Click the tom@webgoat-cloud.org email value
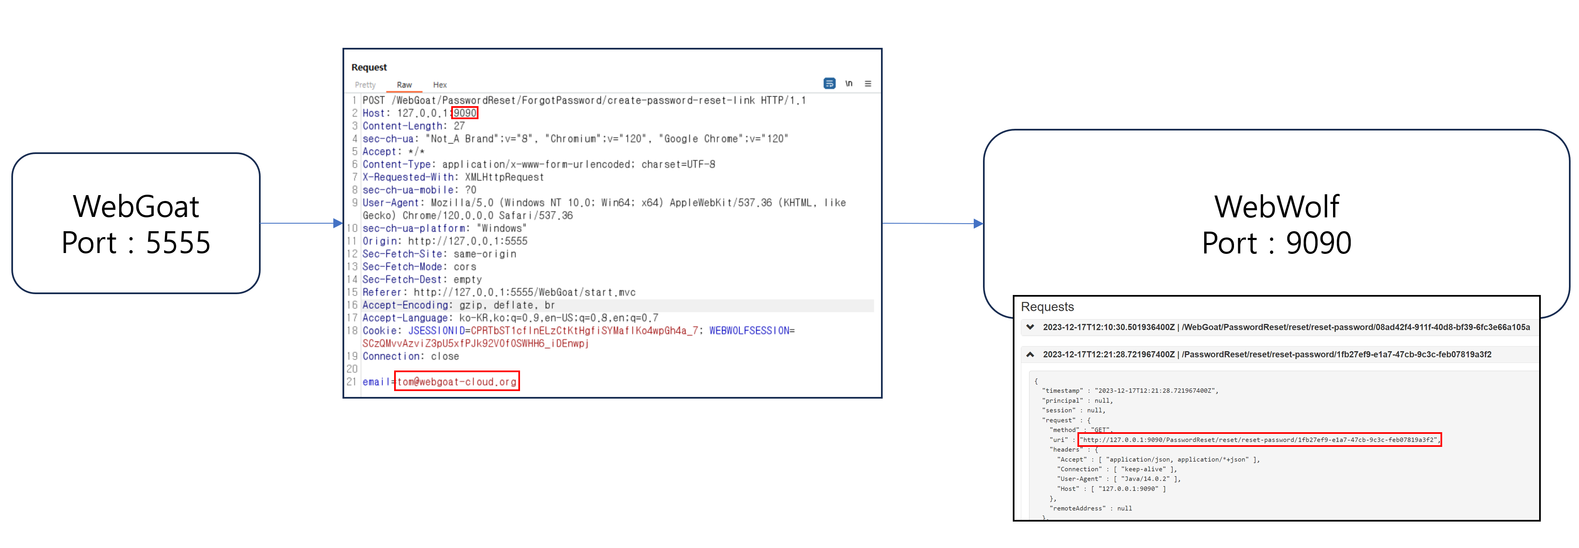Screen dimensions: 1579x548 tap(457, 381)
